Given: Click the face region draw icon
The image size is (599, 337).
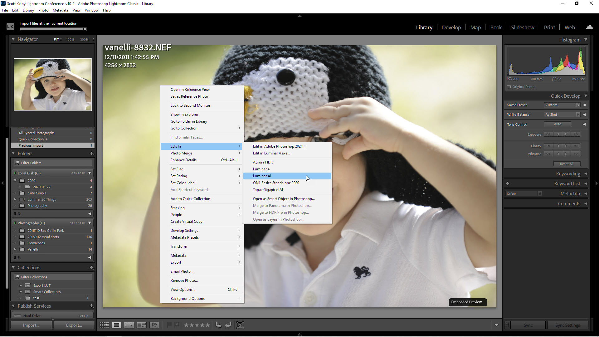Looking at the screenshot, I should 240,325.
